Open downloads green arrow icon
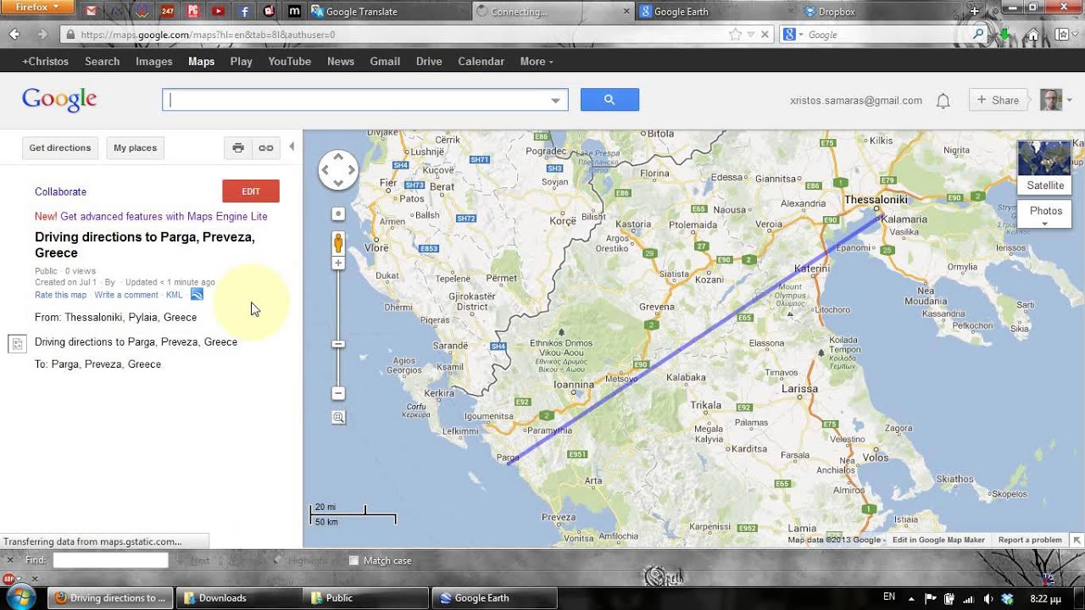Image resolution: width=1085 pixels, height=610 pixels. (1005, 35)
